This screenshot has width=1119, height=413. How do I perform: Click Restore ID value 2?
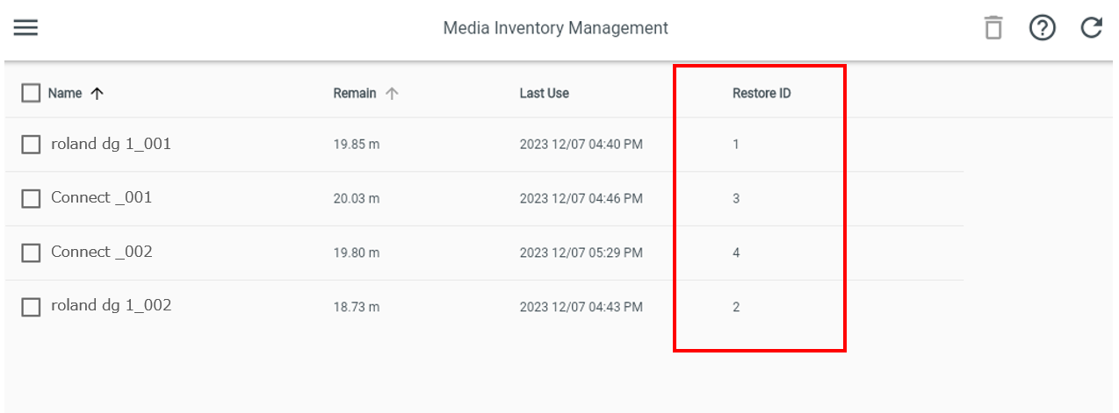click(x=736, y=307)
